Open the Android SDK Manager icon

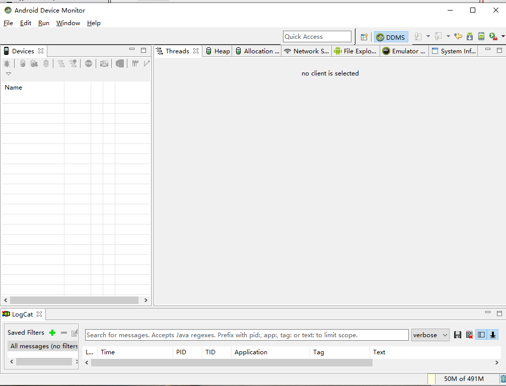470,36
